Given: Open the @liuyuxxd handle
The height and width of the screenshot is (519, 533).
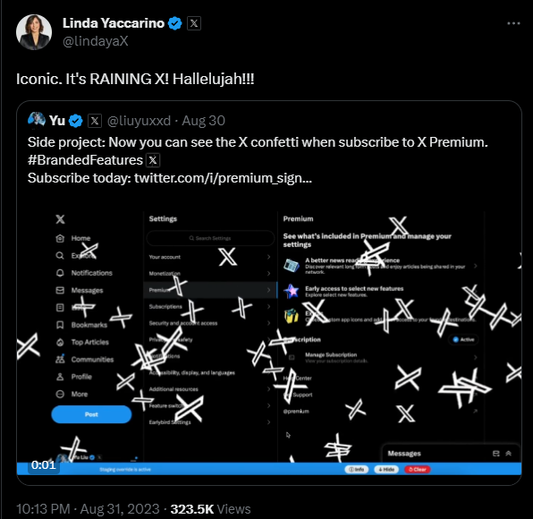Looking at the screenshot, I should click(x=139, y=121).
